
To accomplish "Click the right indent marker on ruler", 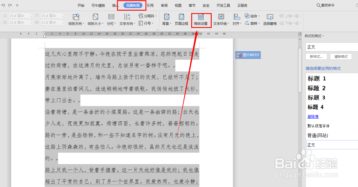I will (x=199, y=35).
